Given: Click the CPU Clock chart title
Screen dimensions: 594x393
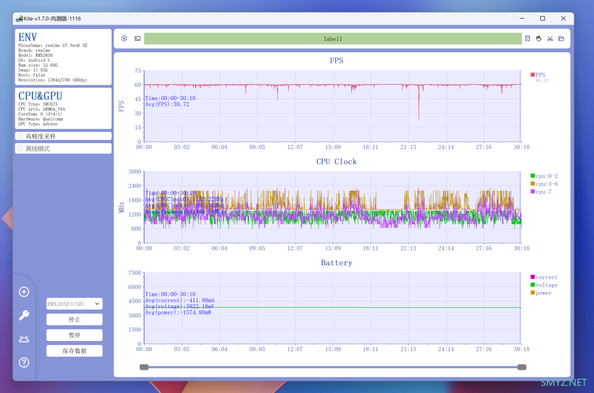Looking at the screenshot, I should (337, 162).
